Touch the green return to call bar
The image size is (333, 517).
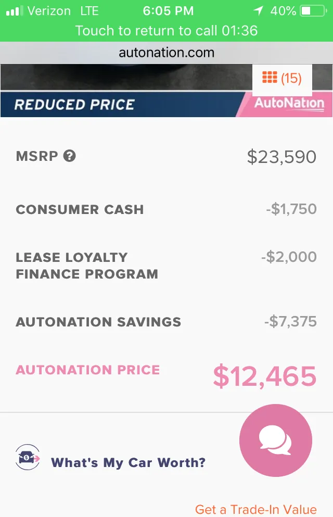click(166, 30)
